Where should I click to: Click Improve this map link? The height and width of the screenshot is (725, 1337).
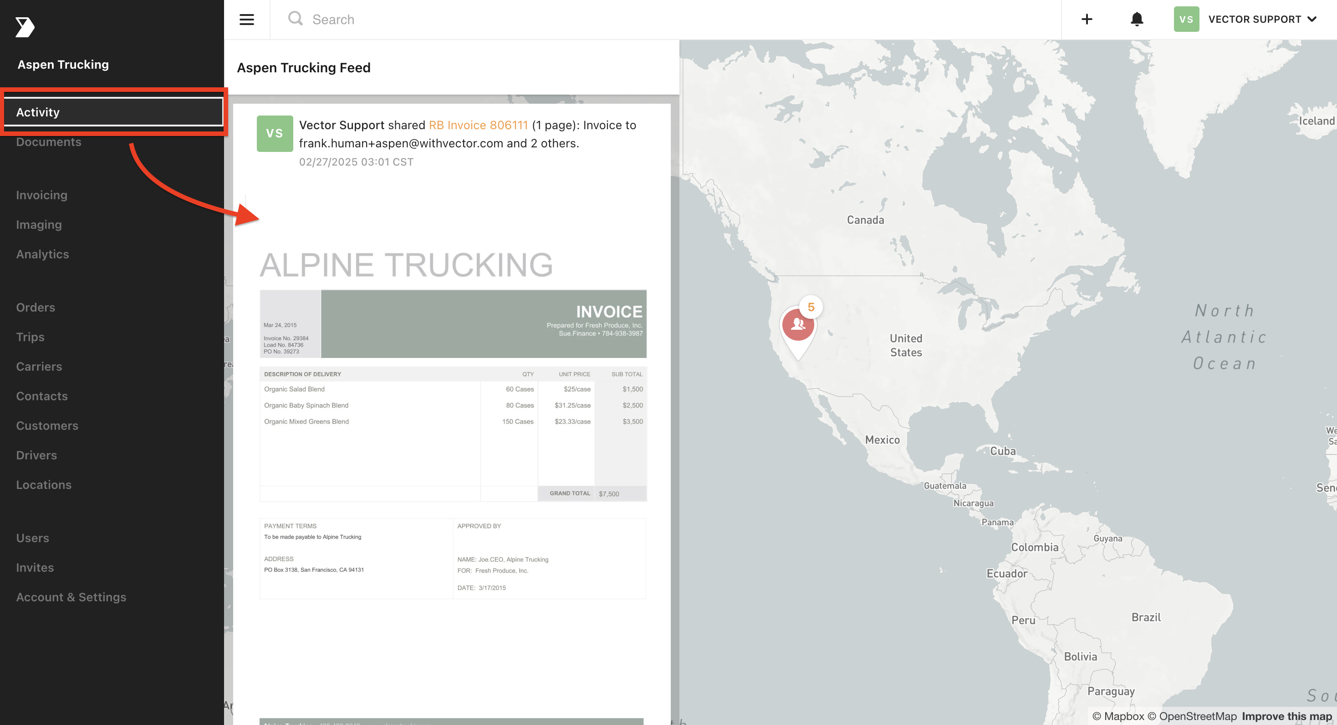tap(1286, 716)
